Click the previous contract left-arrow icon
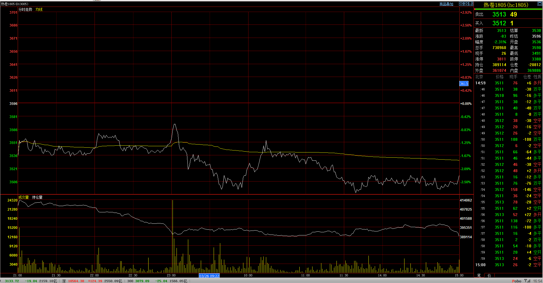Screen dimensions: 543x283 point(461,4)
